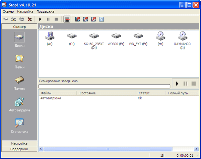Click the Сканирование завершено status label

[58, 81]
